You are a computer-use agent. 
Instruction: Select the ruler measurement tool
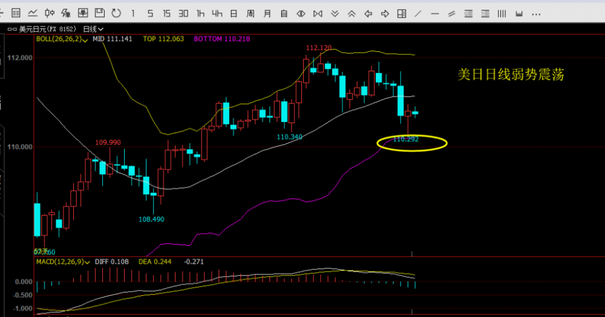(519, 14)
